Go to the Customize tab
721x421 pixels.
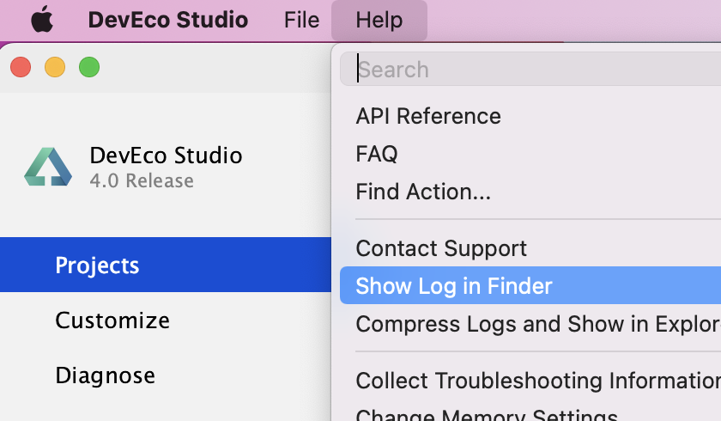pyautogui.click(x=166, y=320)
